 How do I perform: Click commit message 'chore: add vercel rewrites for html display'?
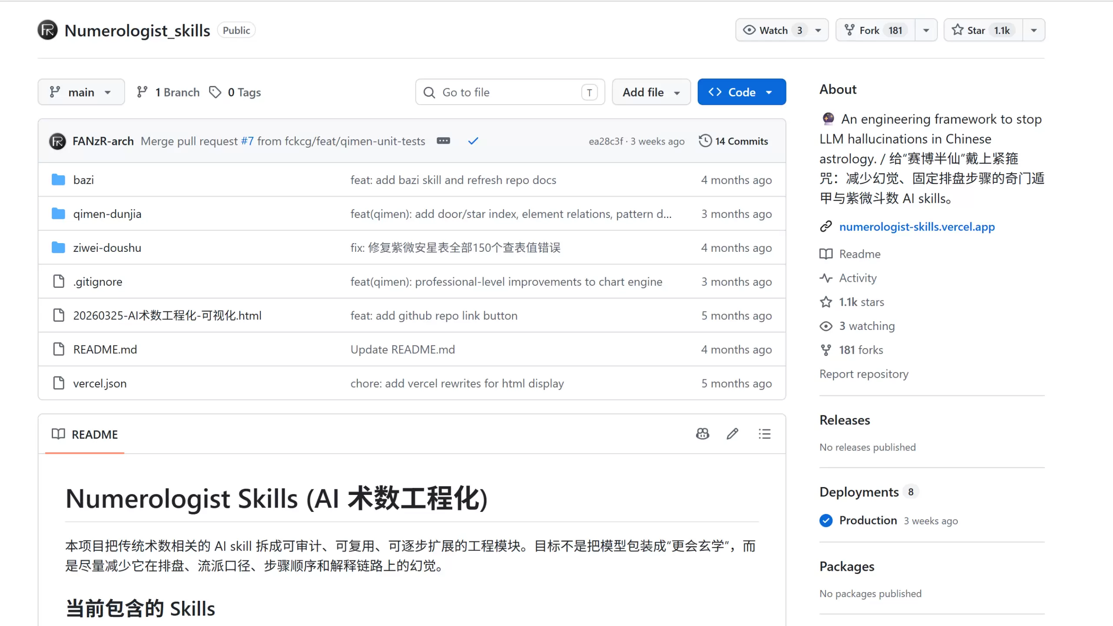(x=457, y=383)
